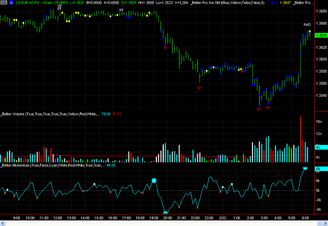Click the V=3,384 volume readout
Image resolution: width=328 pixels, height=226 pixels.
click(x=182, y=3)
